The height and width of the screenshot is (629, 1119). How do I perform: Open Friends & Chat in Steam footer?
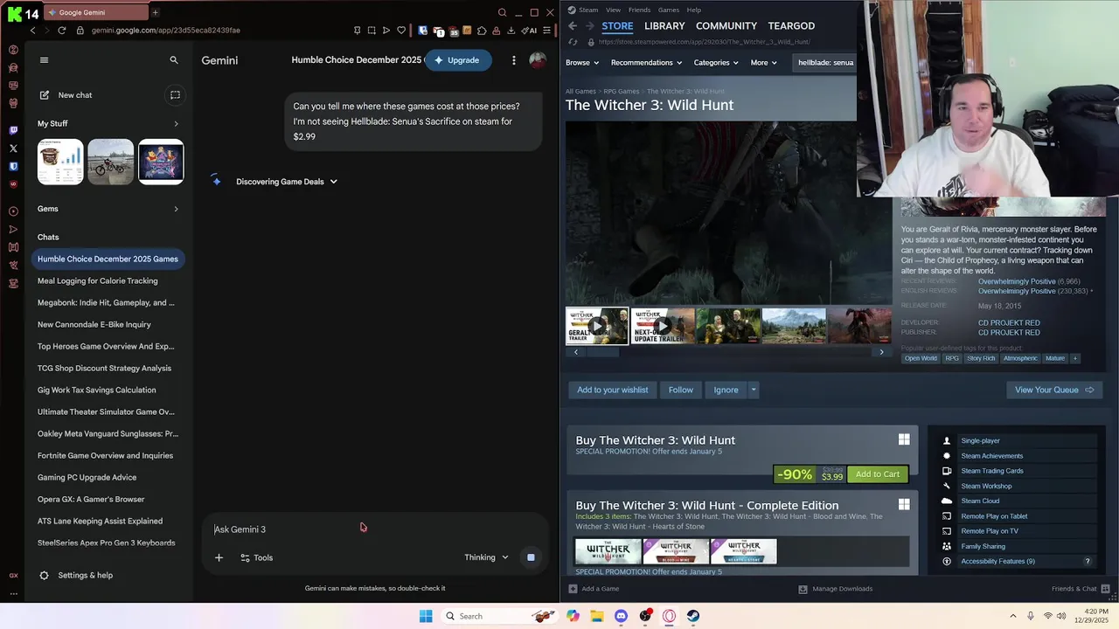(x=1081, y=589)
